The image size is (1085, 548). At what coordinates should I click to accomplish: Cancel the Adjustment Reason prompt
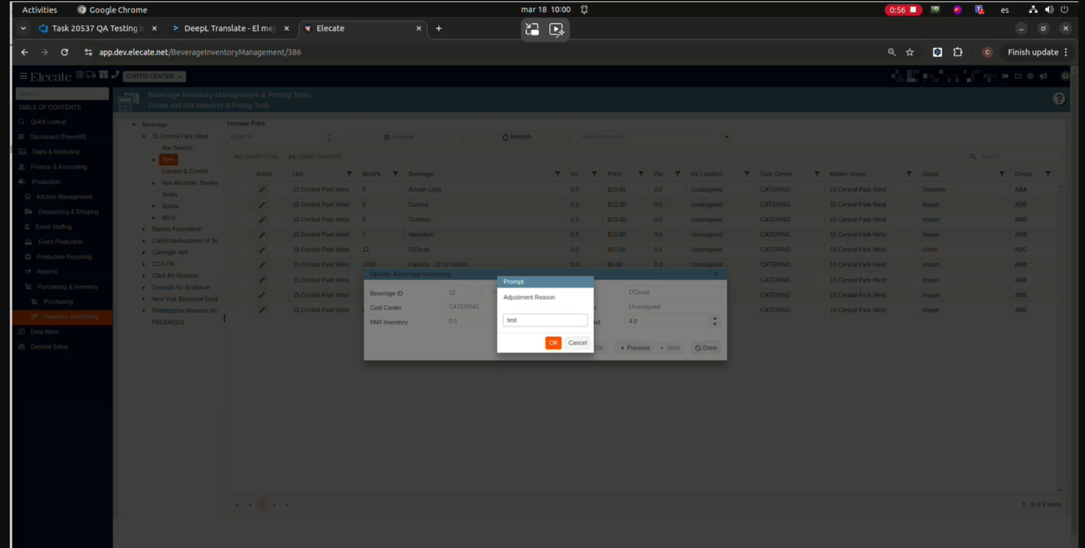coord(577,343)
